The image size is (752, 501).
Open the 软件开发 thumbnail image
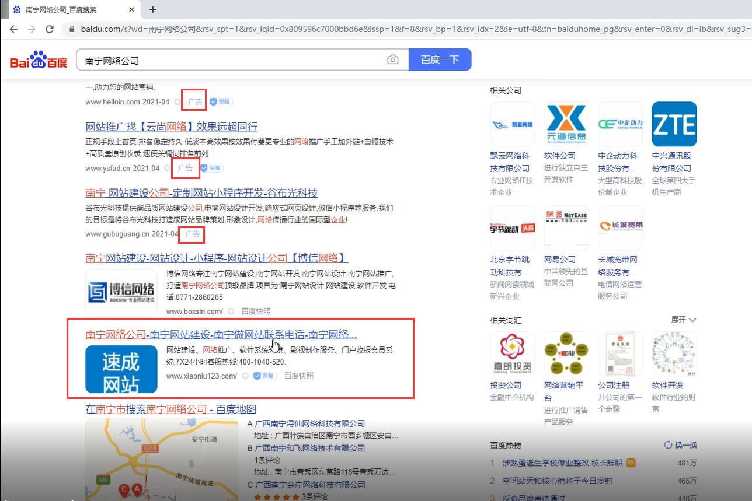(x=674, y=354)
